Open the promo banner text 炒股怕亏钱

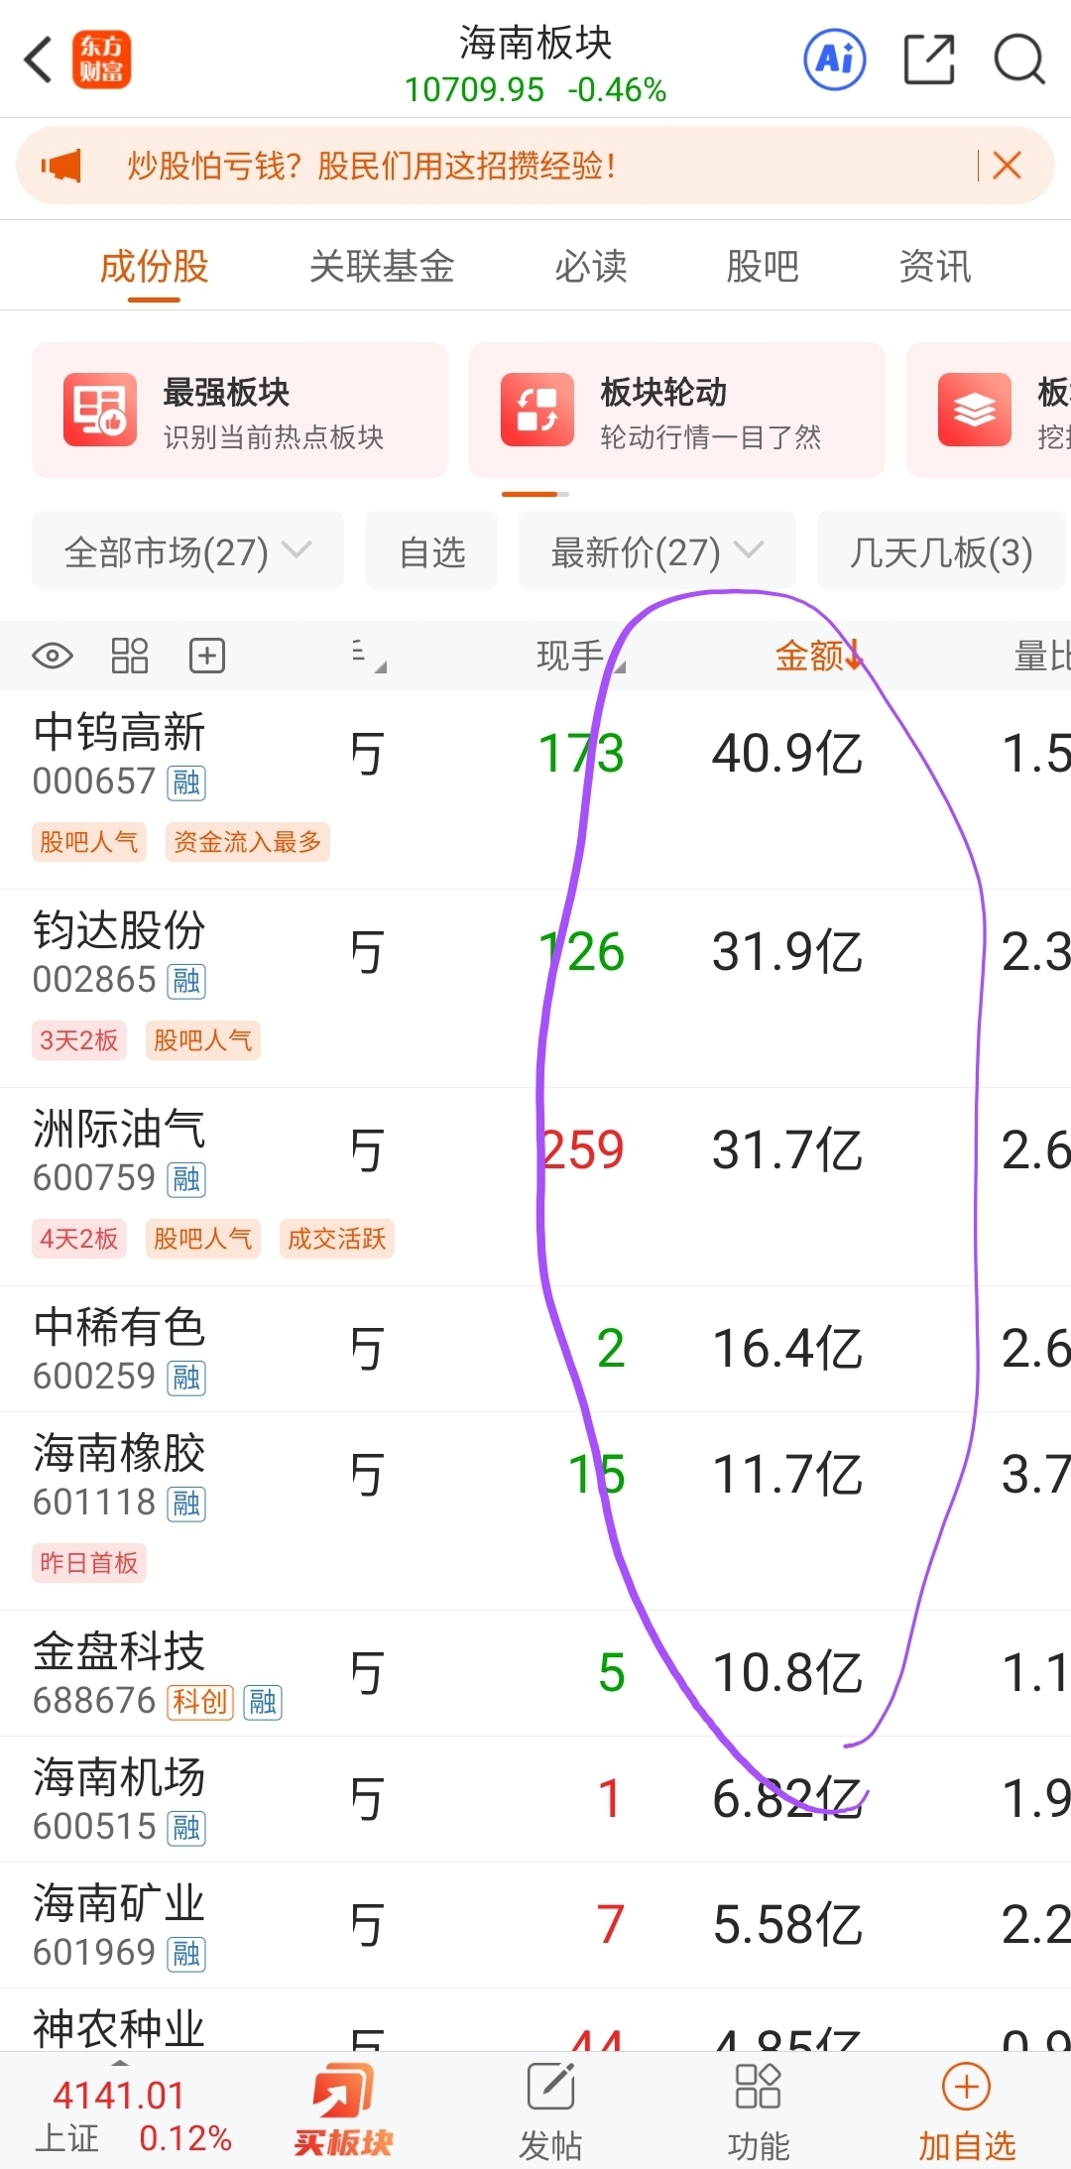(371, 166)
